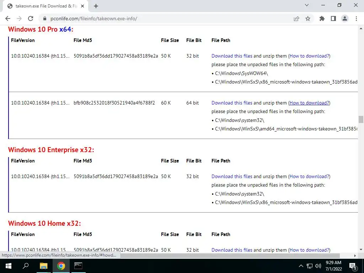Open the clock showing 9:29 AM

coord(333,266)
